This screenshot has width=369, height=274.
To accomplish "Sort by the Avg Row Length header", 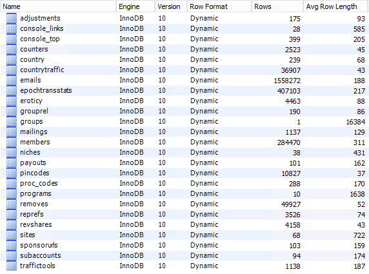I will click(x=335, y=6).
